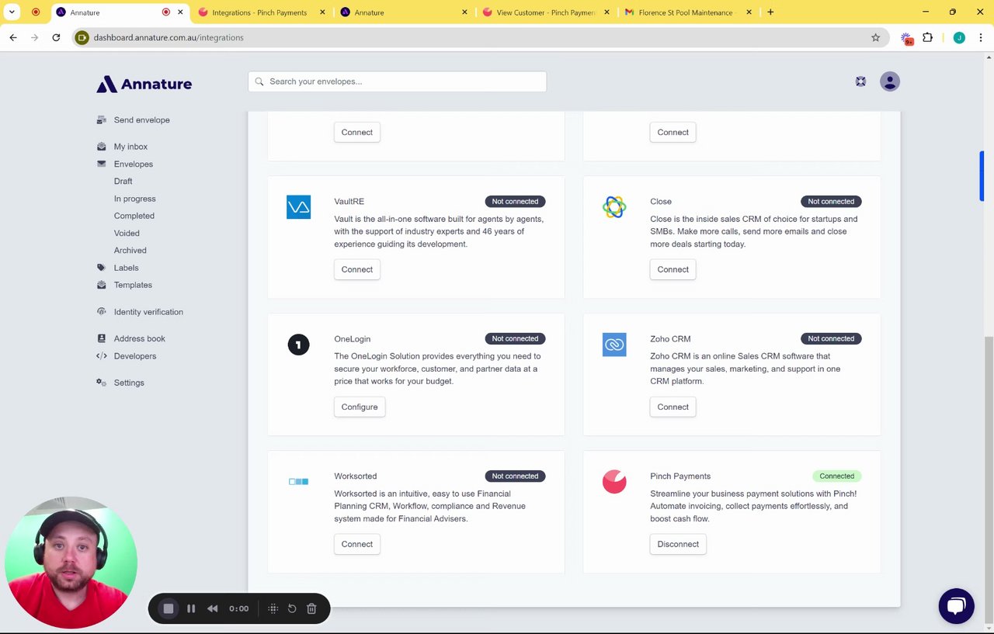Open a new browser tab

tap(770, 12)
